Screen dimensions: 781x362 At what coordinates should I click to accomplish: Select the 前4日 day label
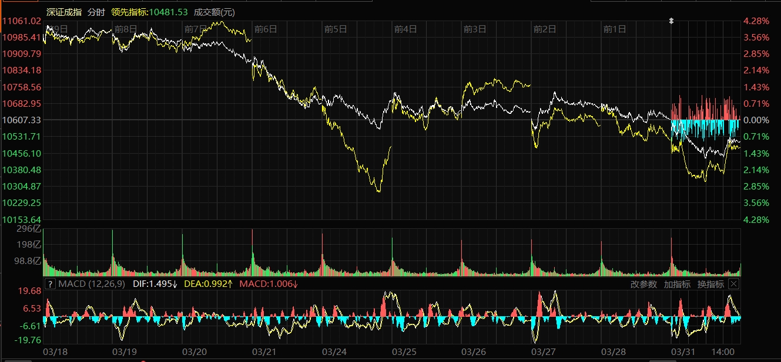tap(405, 28)
